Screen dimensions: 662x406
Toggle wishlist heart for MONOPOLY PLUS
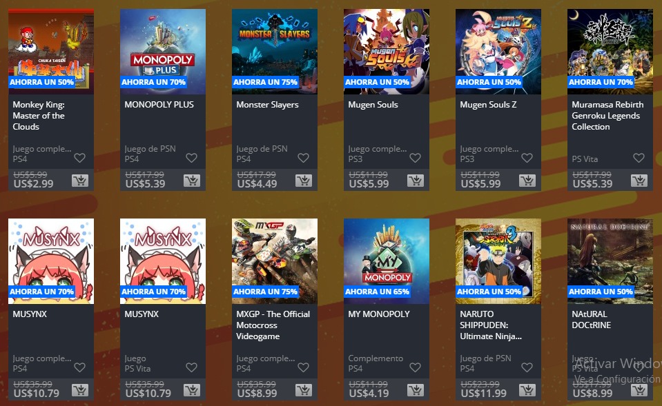click(x=192, y=158)
